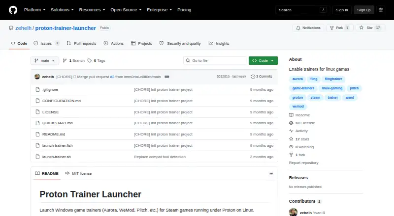Viewport: 394px width, 216px height.
Task: Open the README outline icon
Action: [270, 173]
